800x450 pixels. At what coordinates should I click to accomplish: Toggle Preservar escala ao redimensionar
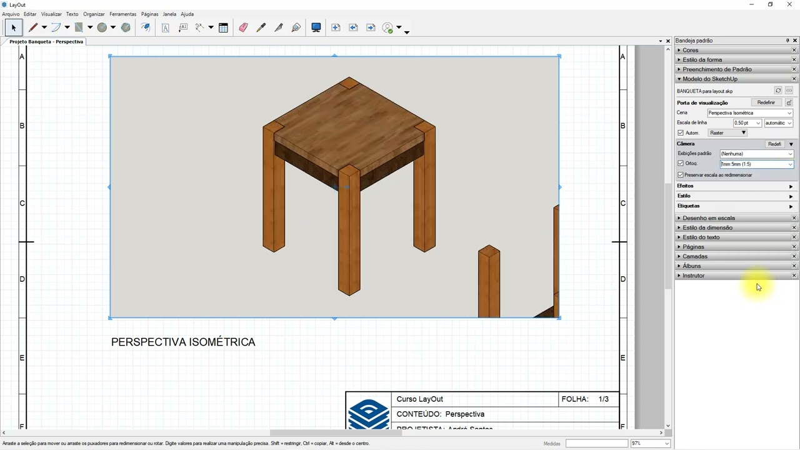click(x=681, y=175)
